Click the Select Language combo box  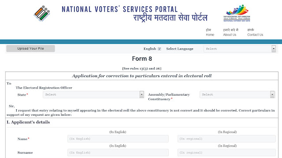click(x=240, y=49)
